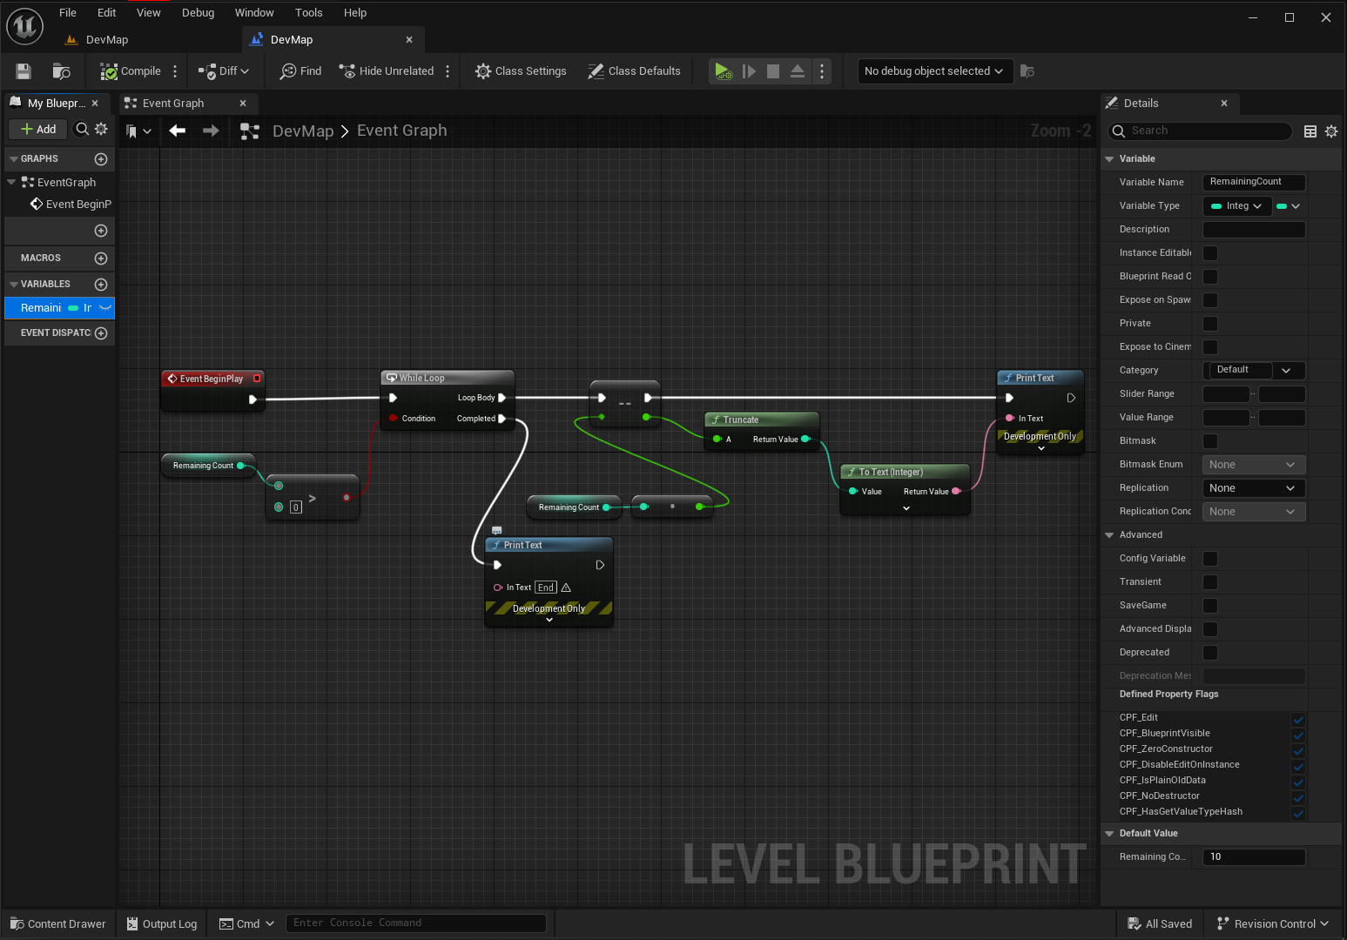Open the Edit menu
The width and height of the screenshot is (1347, 940).
[107, 13]
